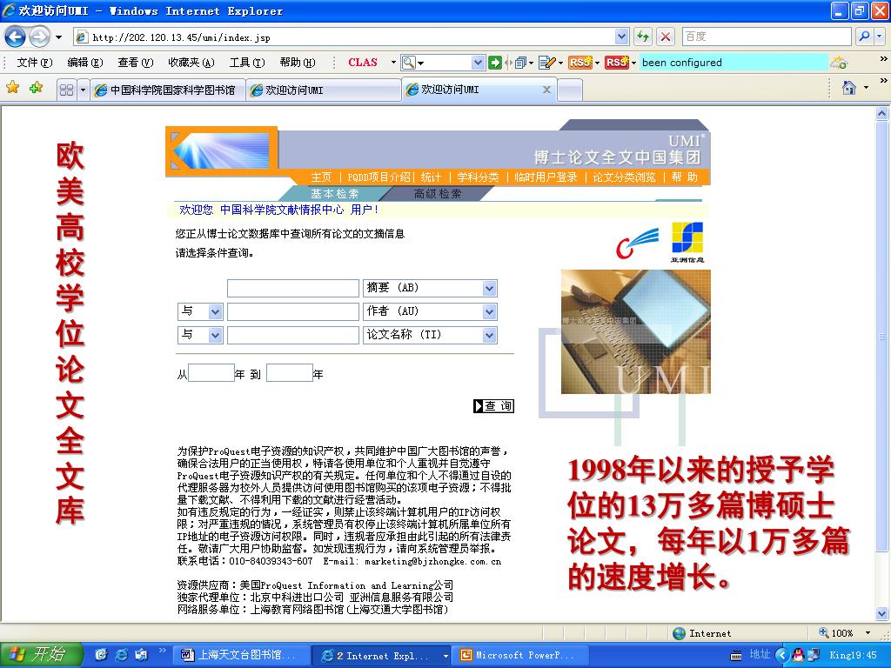Image resolution: width=891 pixels, height=668 pixels.
Task: Click the 开始 Start button
Action: click(x=42, y=655)
